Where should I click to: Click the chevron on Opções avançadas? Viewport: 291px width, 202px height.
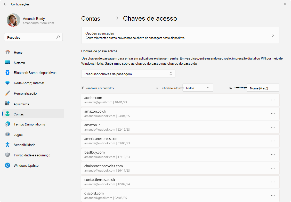(x=273, y=35)
